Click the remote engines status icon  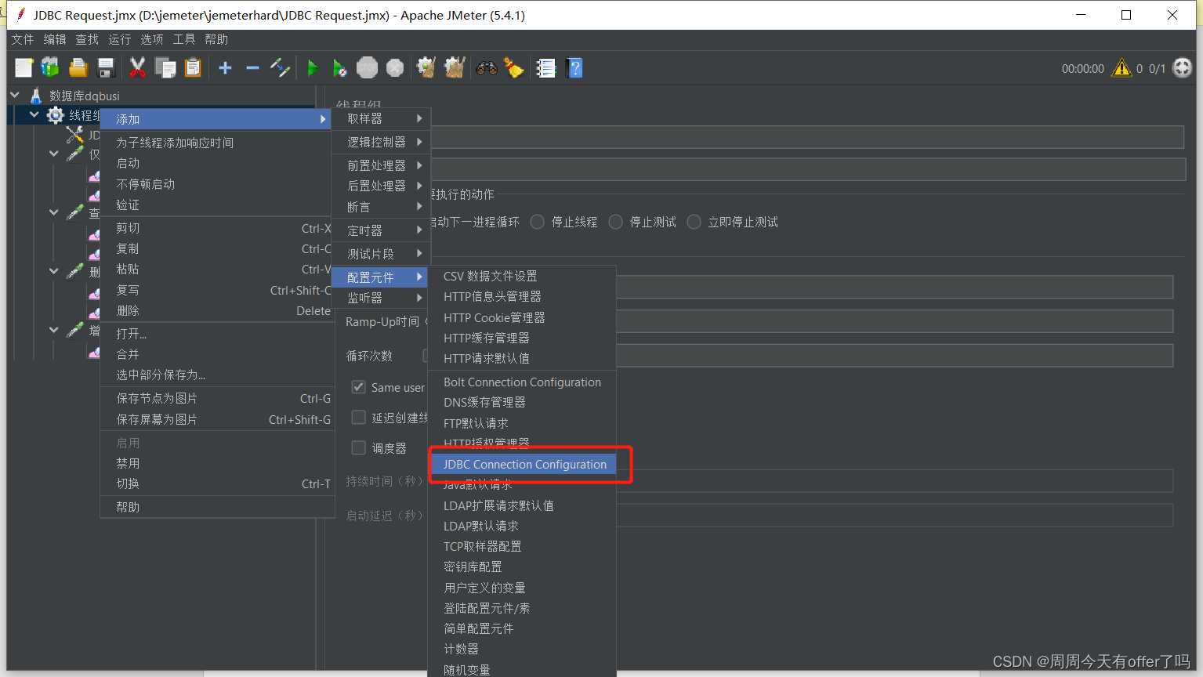(1182, 68)
